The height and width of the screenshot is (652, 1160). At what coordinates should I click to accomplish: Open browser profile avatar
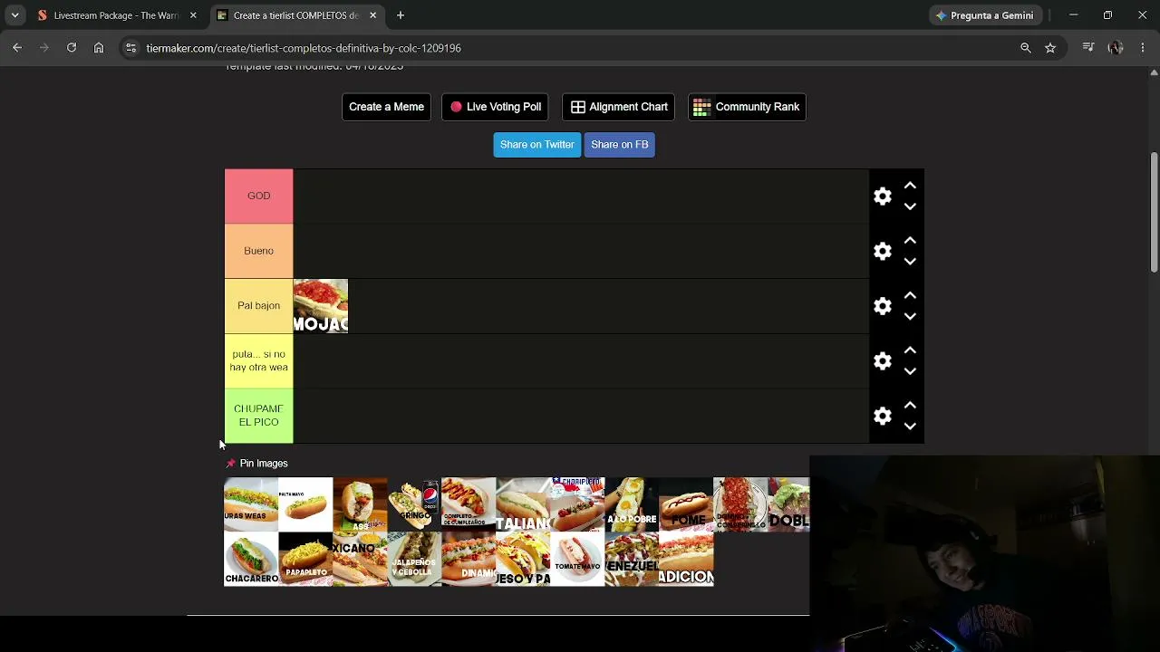[x=1116, y=48]
